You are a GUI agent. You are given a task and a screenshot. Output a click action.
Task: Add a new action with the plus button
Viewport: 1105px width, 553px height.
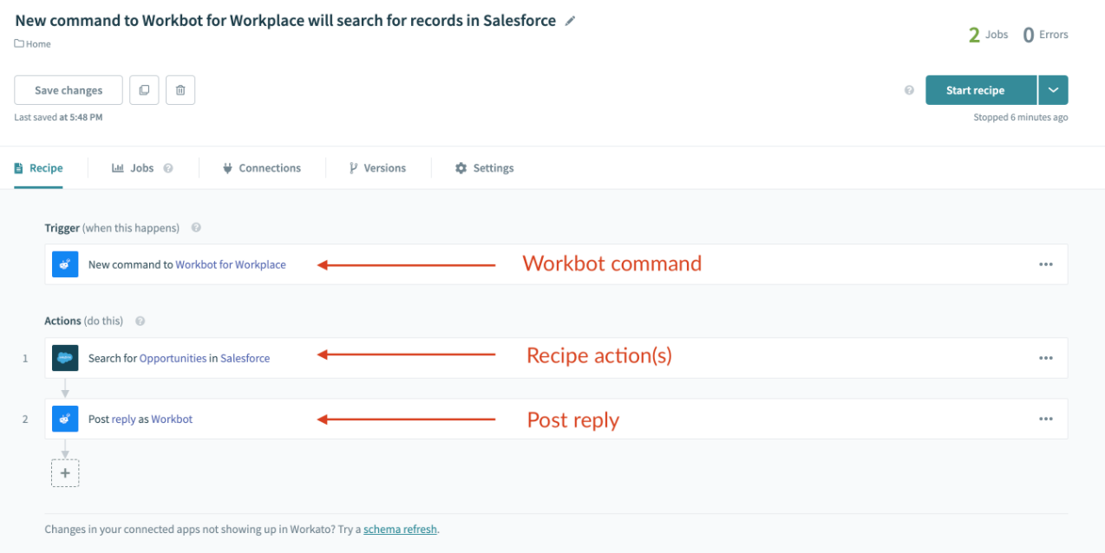coord(65,472)
